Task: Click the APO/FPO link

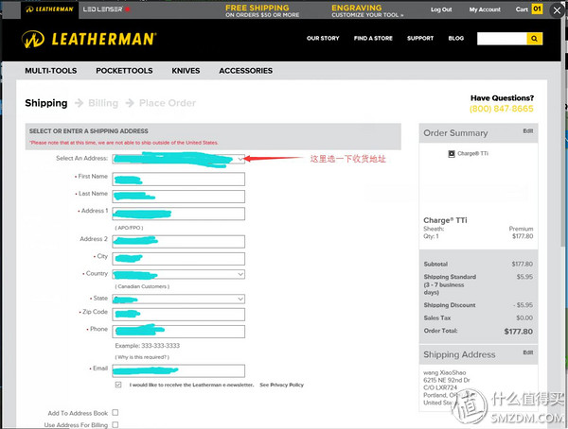Action: [129, 228]
